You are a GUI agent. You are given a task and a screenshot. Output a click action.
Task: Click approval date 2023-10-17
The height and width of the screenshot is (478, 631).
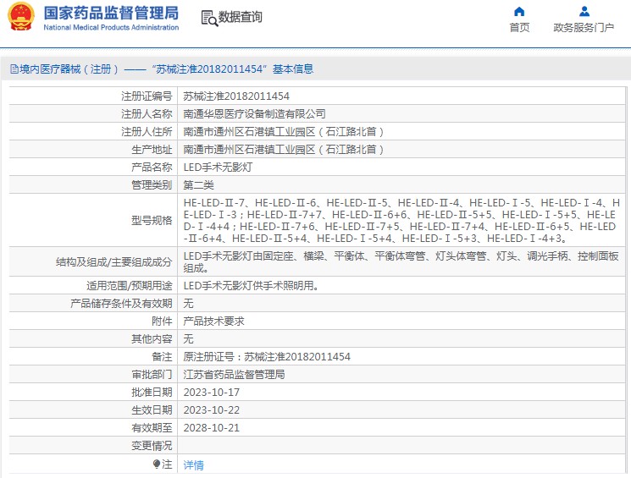(x=212, y=392)
